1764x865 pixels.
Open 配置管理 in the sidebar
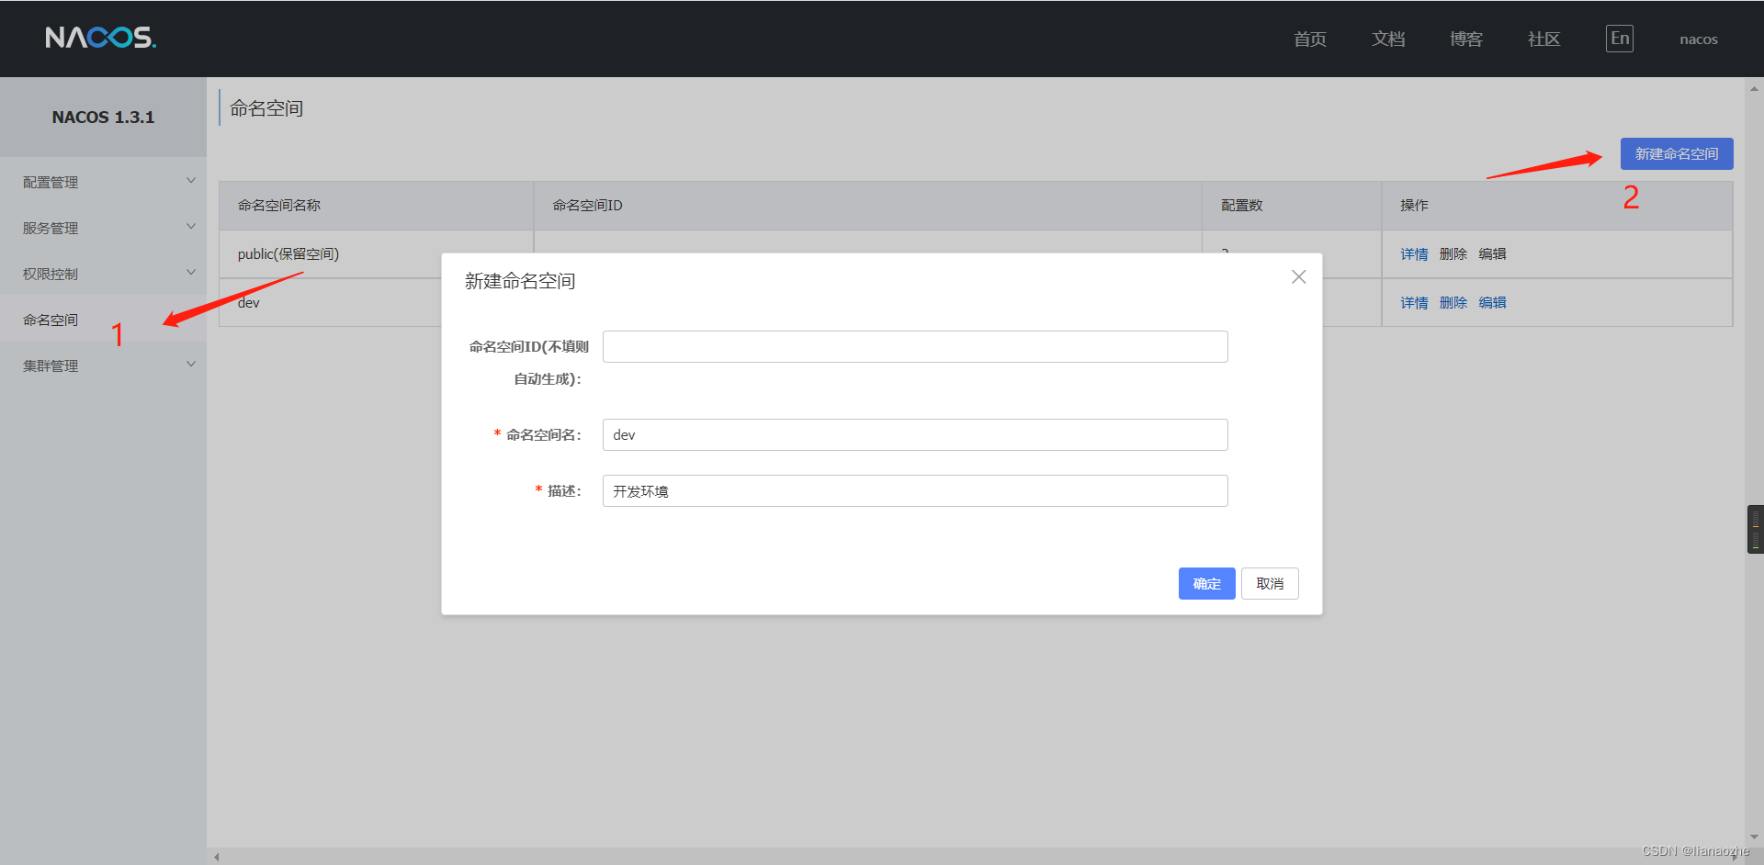pyautogui.click(x=51, y=182)
